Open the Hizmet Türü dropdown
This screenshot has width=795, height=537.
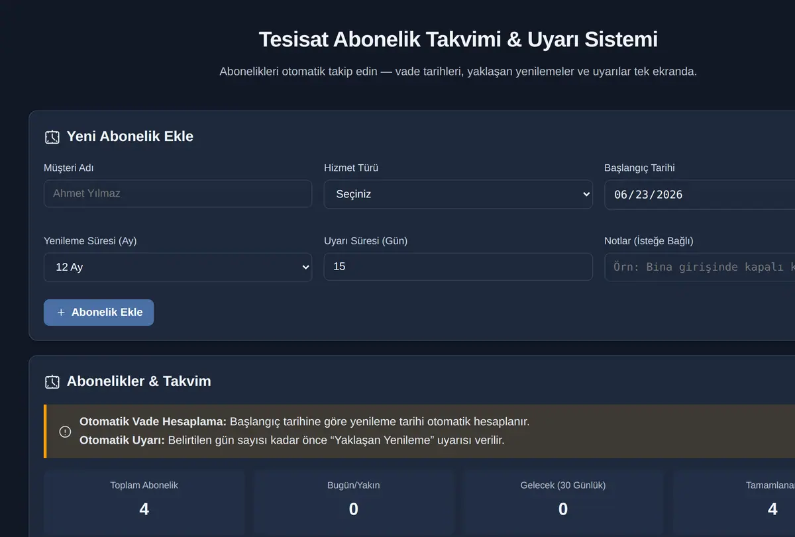[x=458, y=195]
